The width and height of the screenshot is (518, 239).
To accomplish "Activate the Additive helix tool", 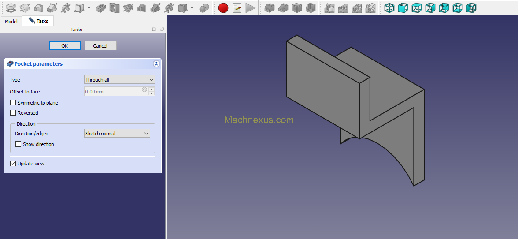I will pos(65,7).
